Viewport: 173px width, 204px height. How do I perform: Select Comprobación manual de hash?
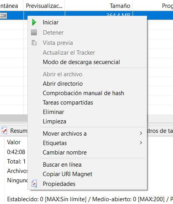(x=83, y=93)
